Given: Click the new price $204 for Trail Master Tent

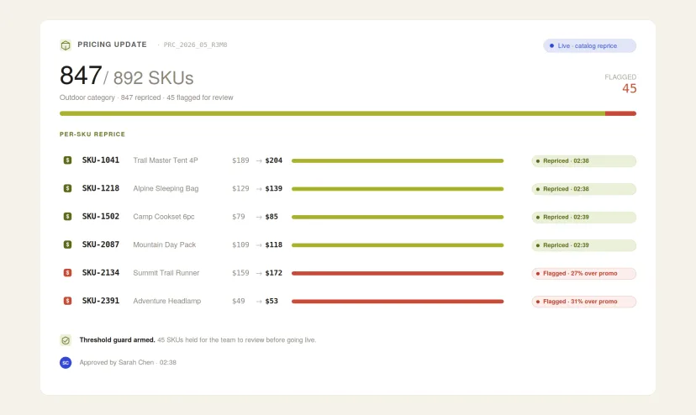Looking at the screenshot, I should 274,160.
